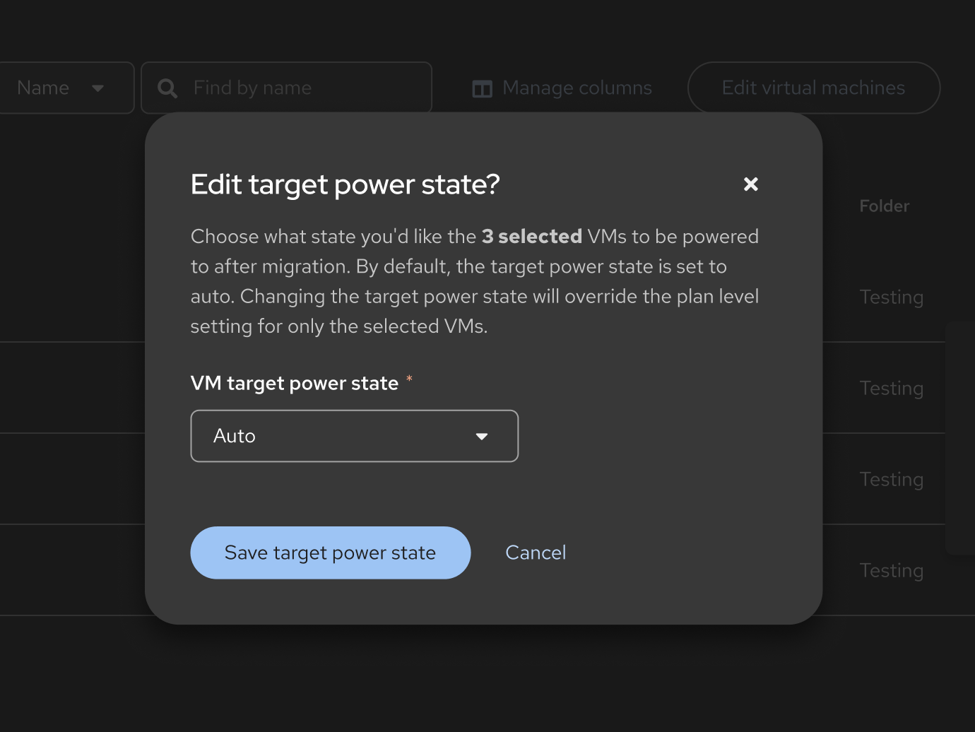Save the target power state
The height and width of the screenshot is (732, 975).
point(330,553)
